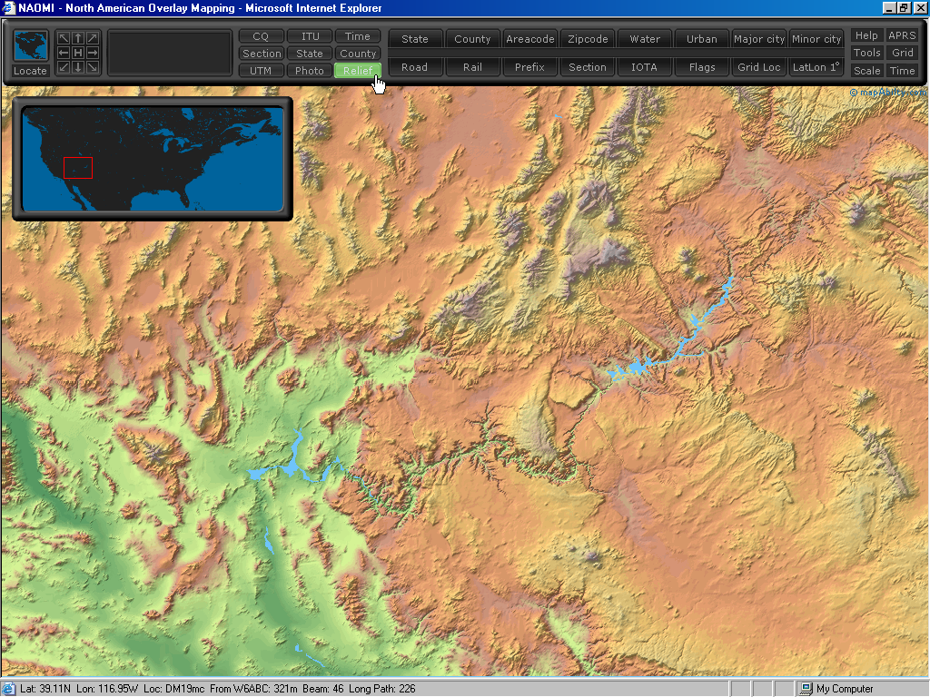The height and width of the screenshot is (697, 930).
Task: Select the active green Relief button
Action: pyautogui.click(x=358, y=71)
